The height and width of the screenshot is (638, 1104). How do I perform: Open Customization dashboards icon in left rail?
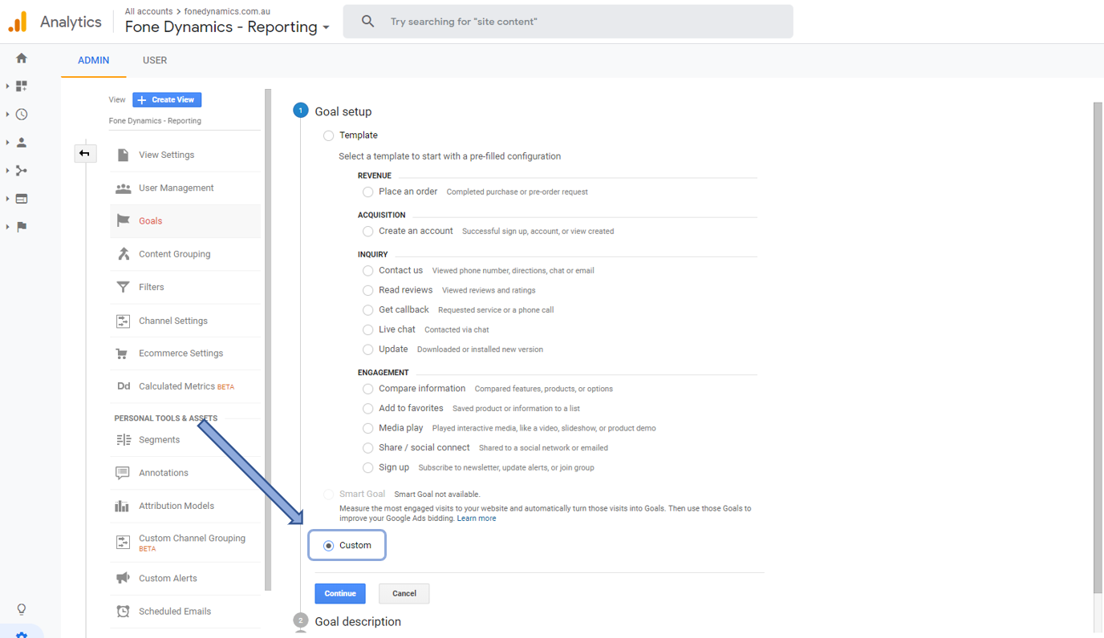(22, 86)
